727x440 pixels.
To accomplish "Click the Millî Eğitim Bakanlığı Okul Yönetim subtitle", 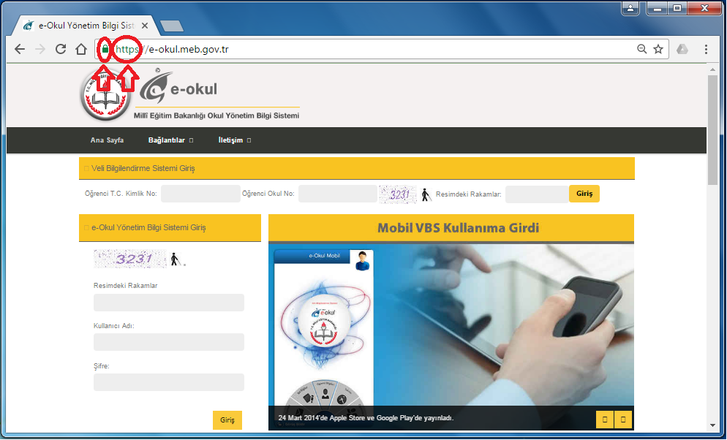I will 216,115.
